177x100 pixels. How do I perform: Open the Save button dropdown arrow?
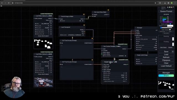173,52
